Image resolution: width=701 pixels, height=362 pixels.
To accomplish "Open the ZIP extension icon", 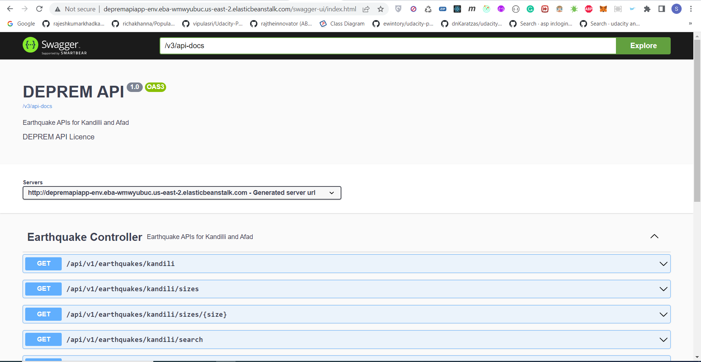I will [x=443, y=9].
